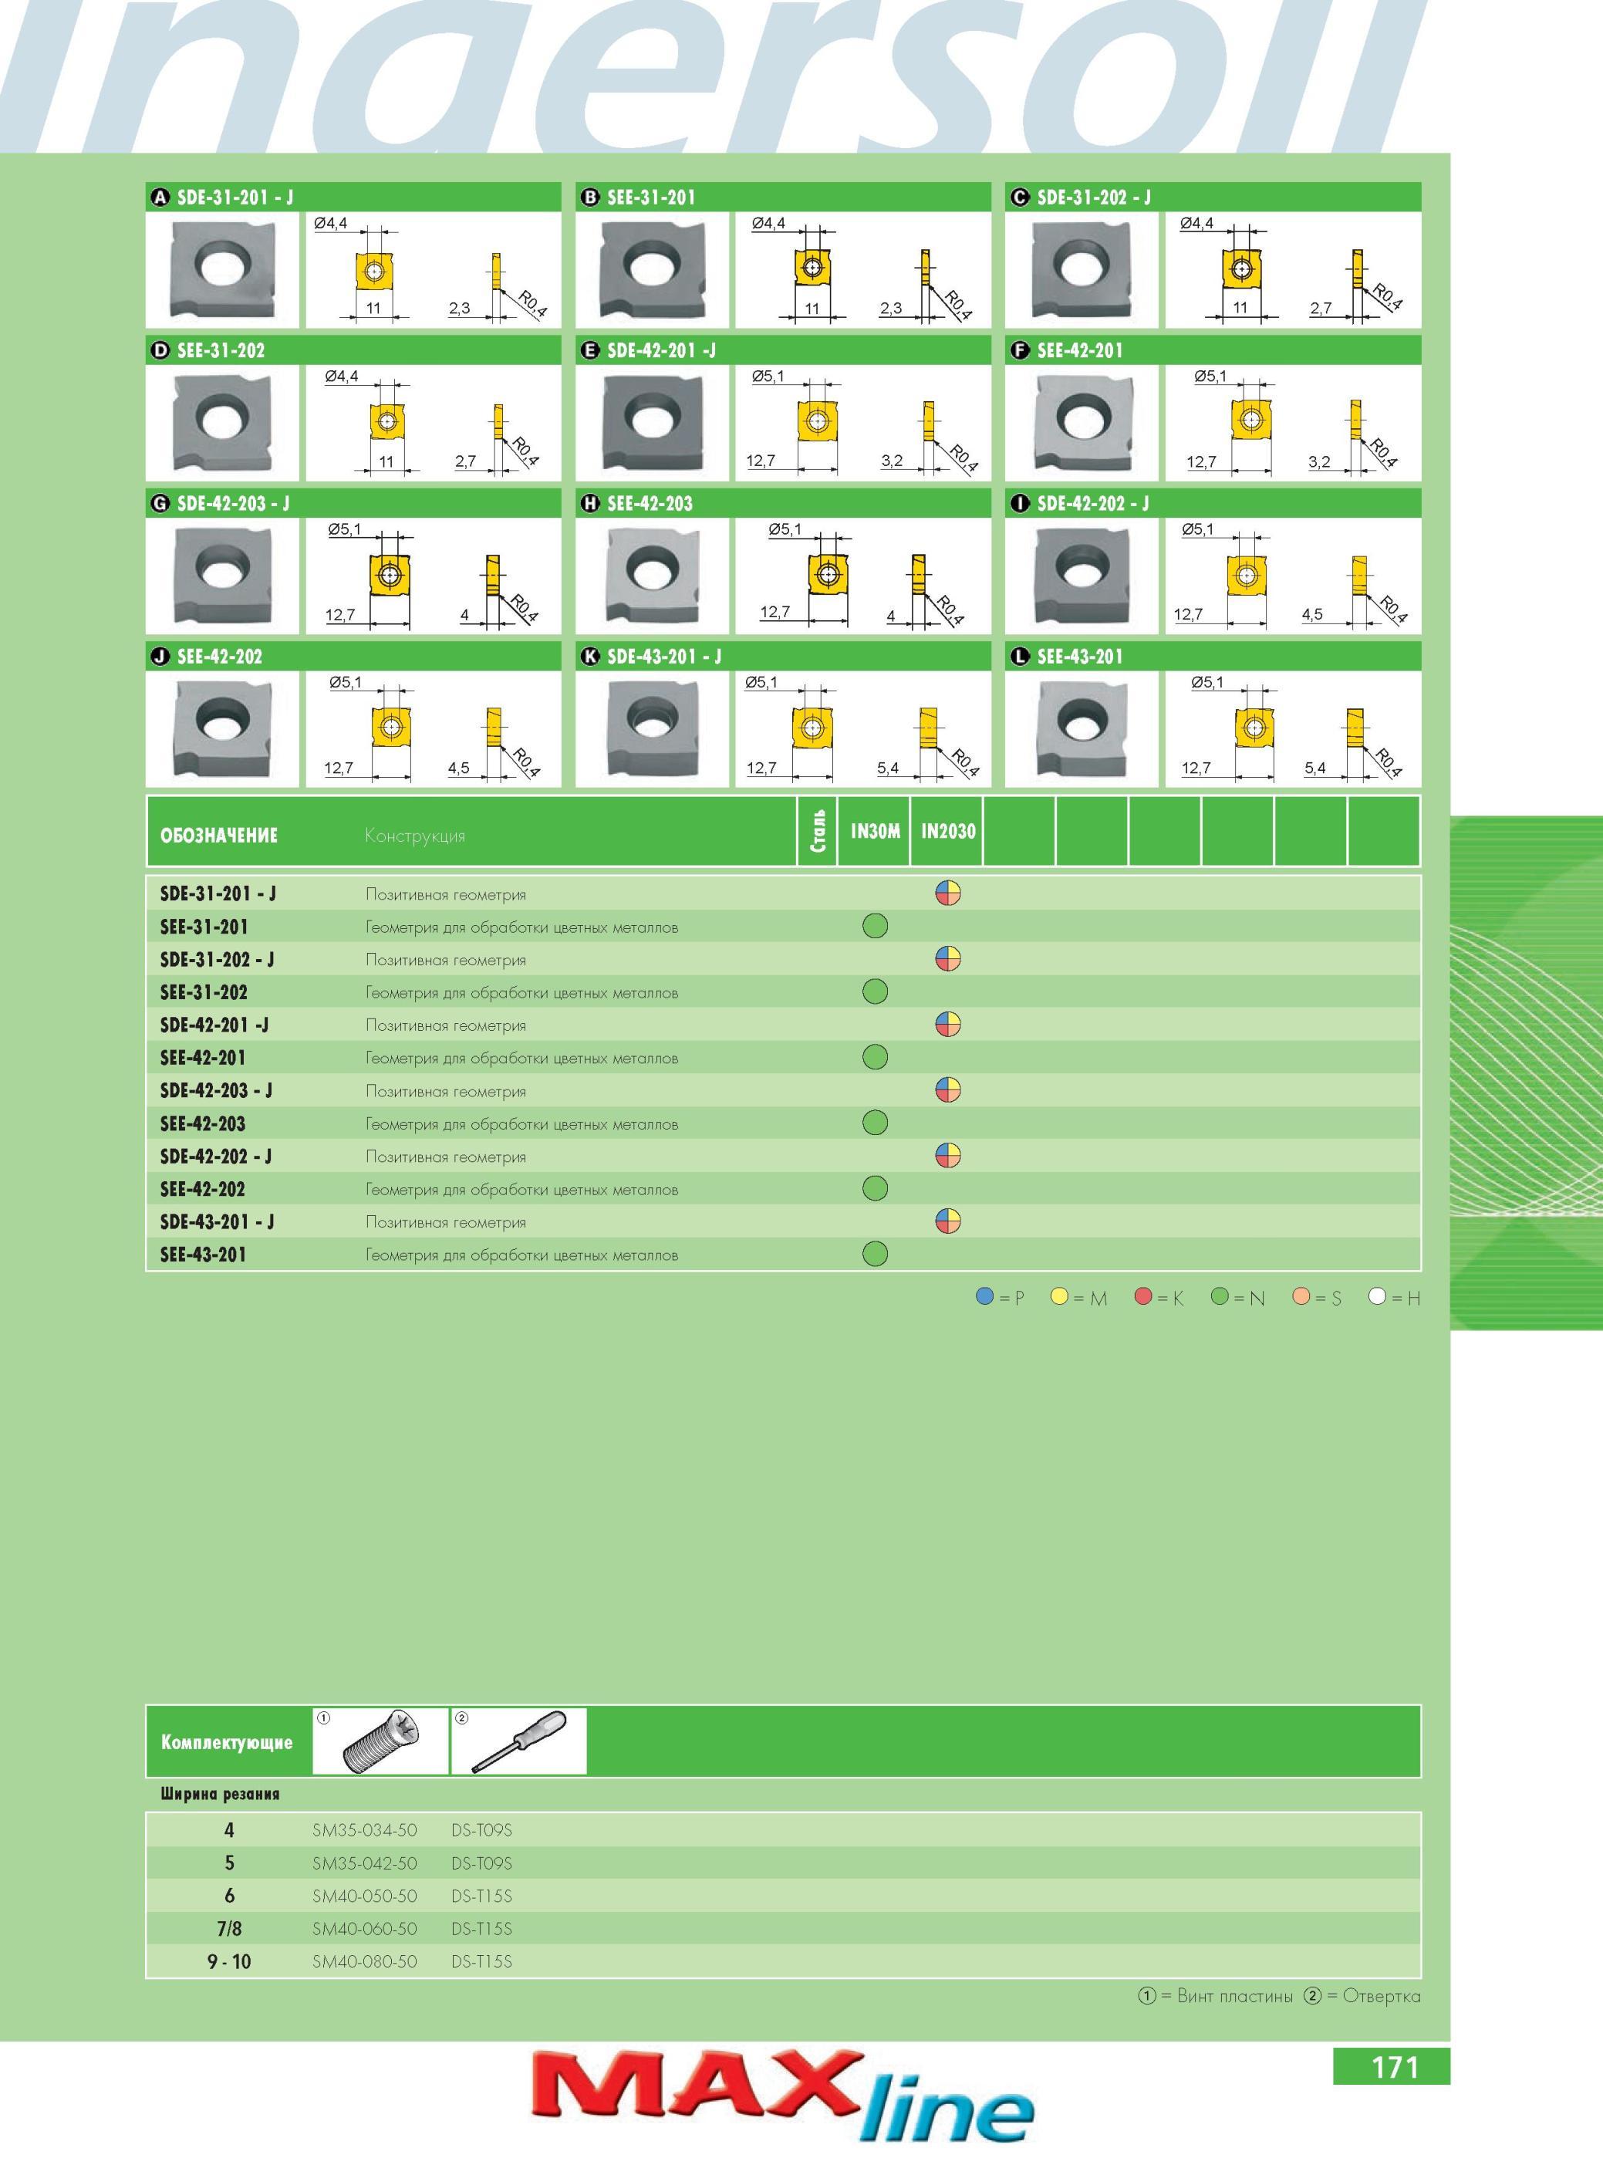Screen dimensions: 1603x2165
Task: Click the page number 171
Action: click(x=1395, y=2068)
